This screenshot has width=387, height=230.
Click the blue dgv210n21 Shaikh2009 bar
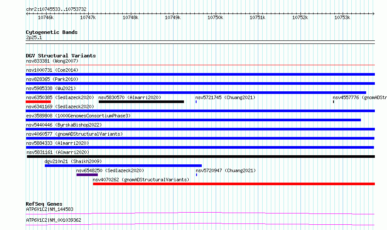pyautogui.click(x=123, y=166)
